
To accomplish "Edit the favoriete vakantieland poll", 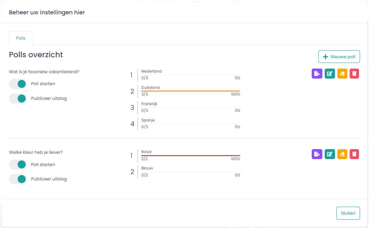I will (x=330, y=74).
